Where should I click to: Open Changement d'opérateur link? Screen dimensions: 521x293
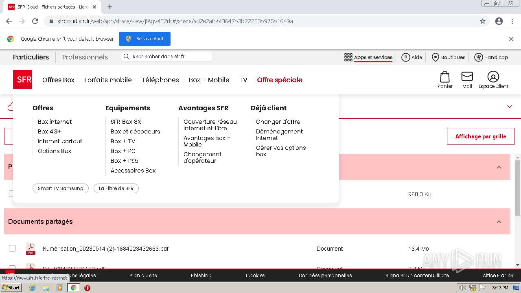point(203,157)
